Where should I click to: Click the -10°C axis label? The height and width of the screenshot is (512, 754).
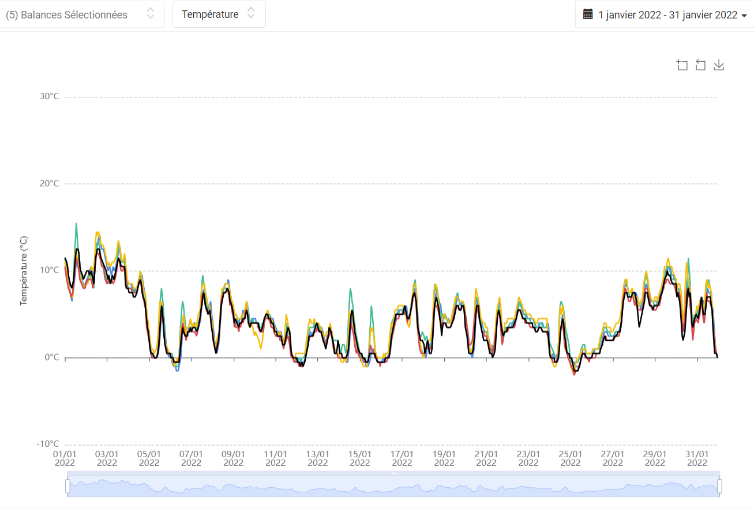click(48, 444)
